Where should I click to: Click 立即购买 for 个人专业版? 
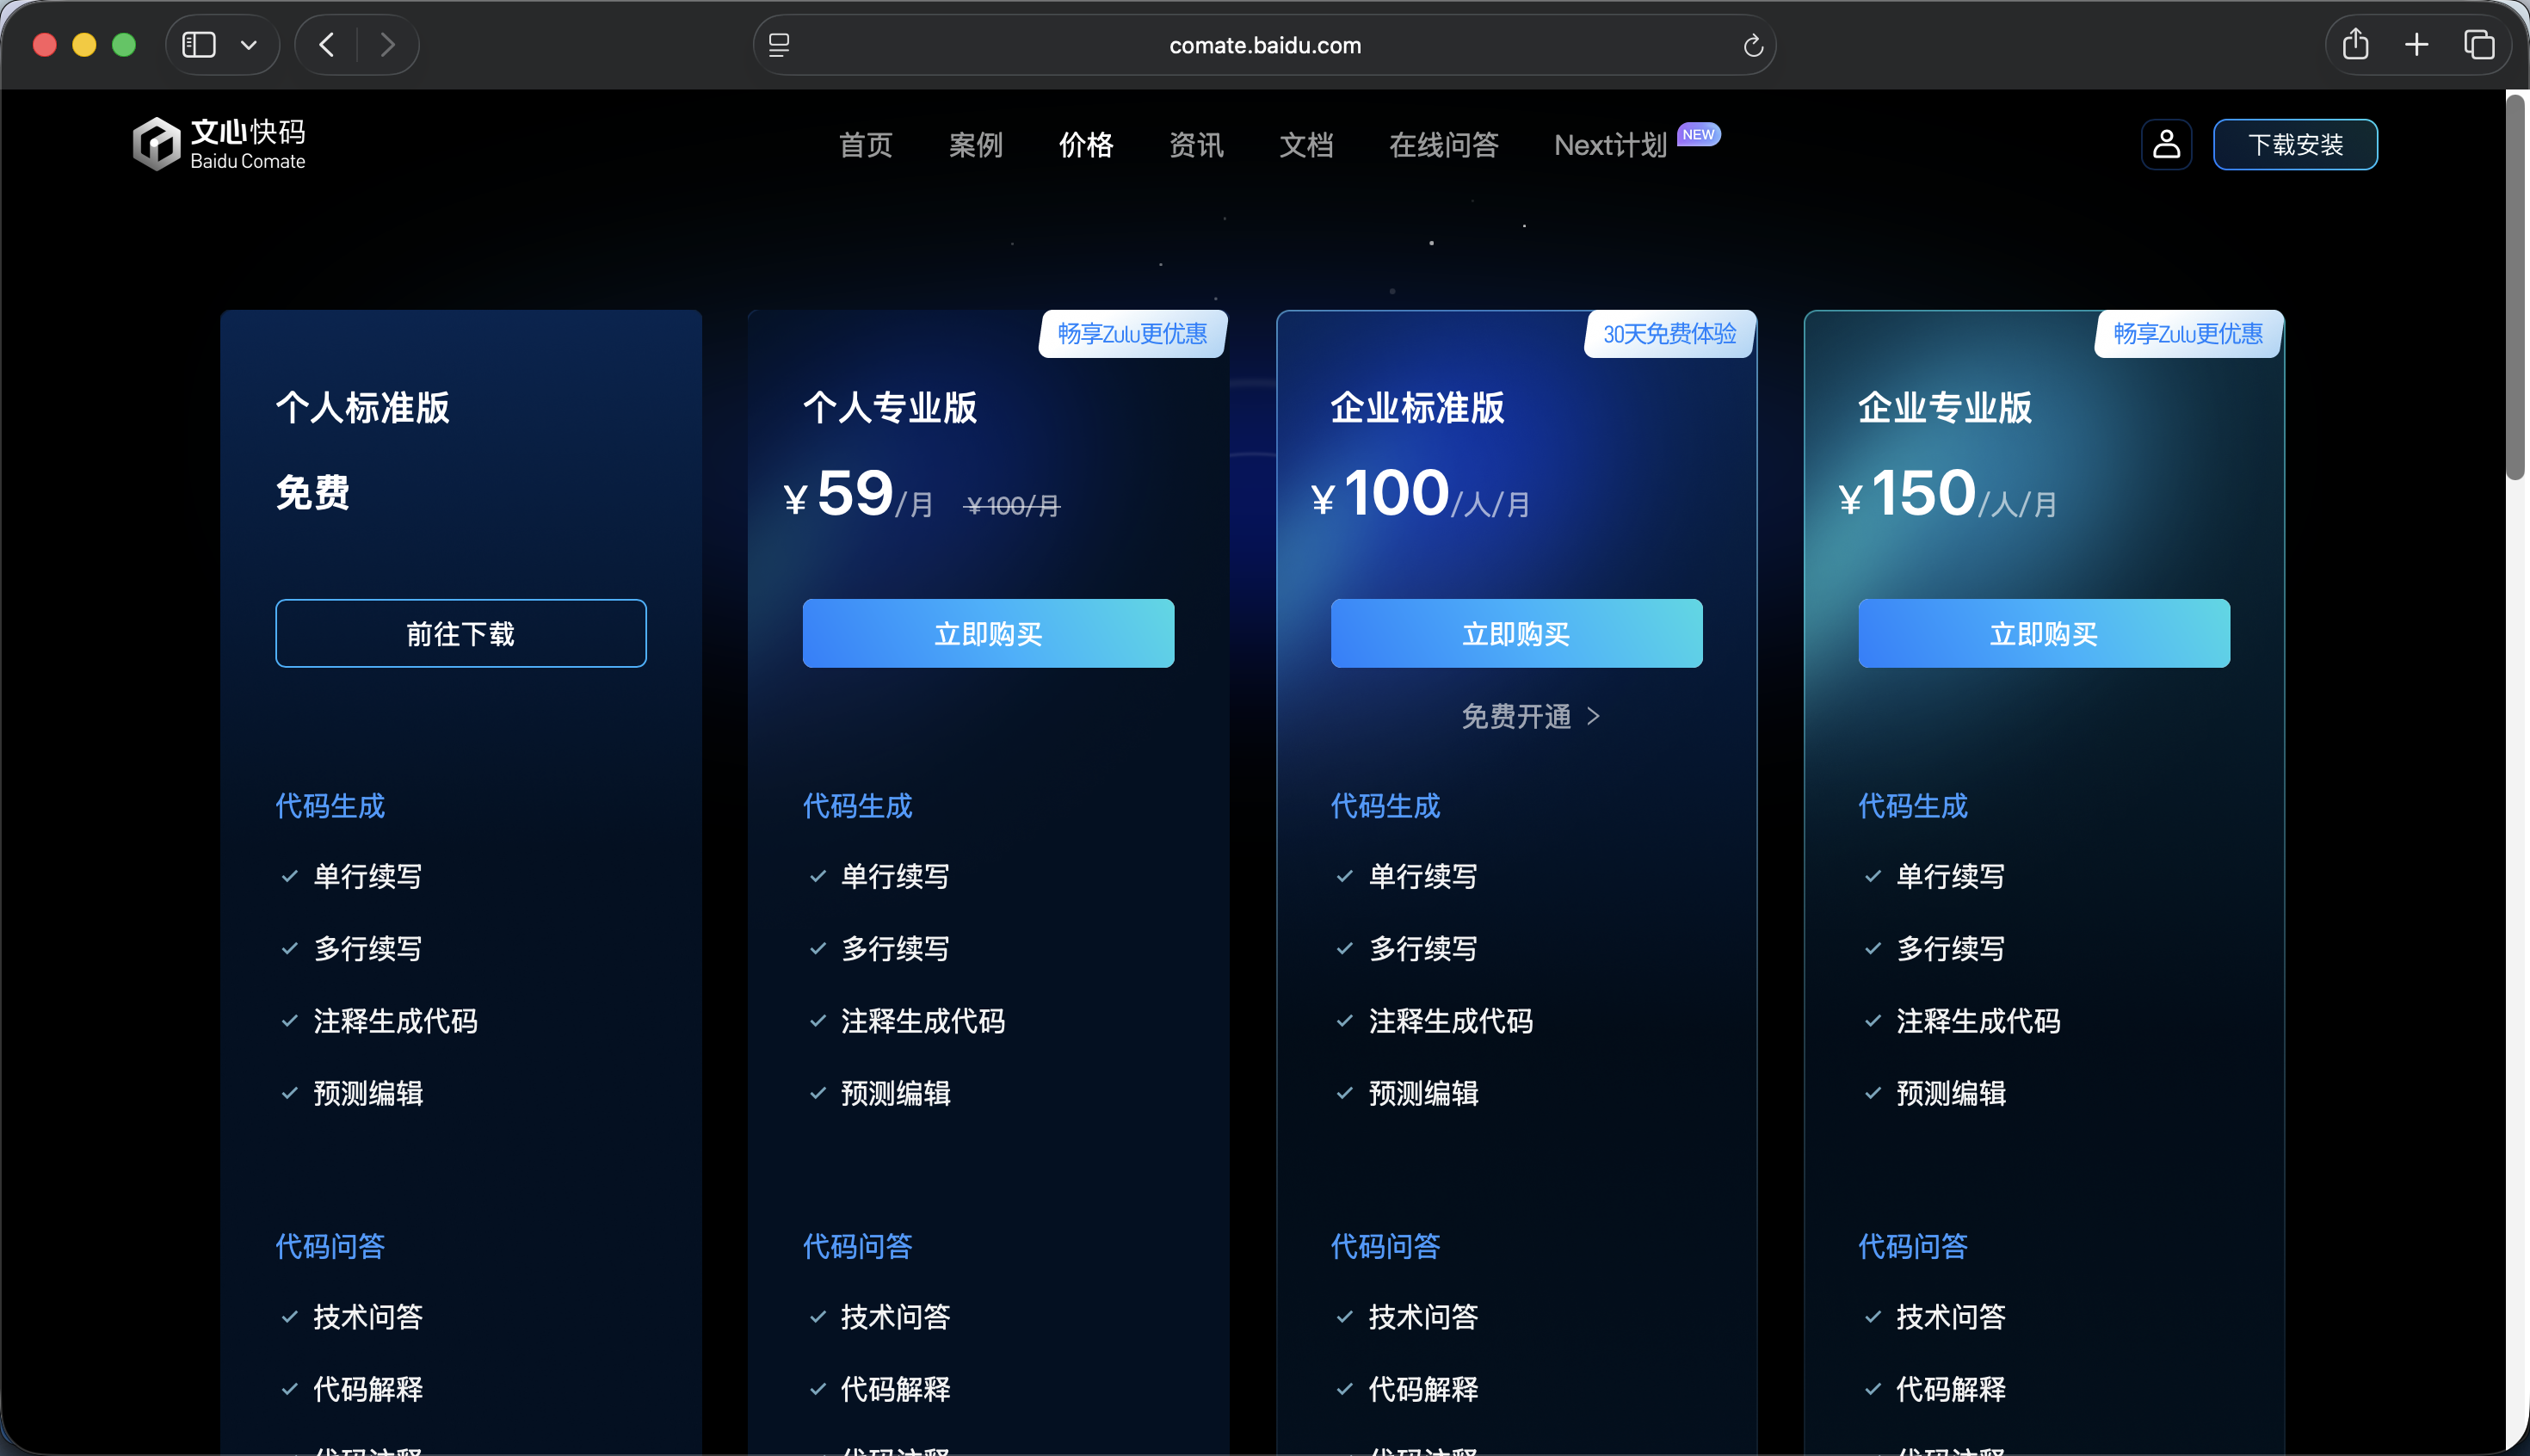point(988,633)
